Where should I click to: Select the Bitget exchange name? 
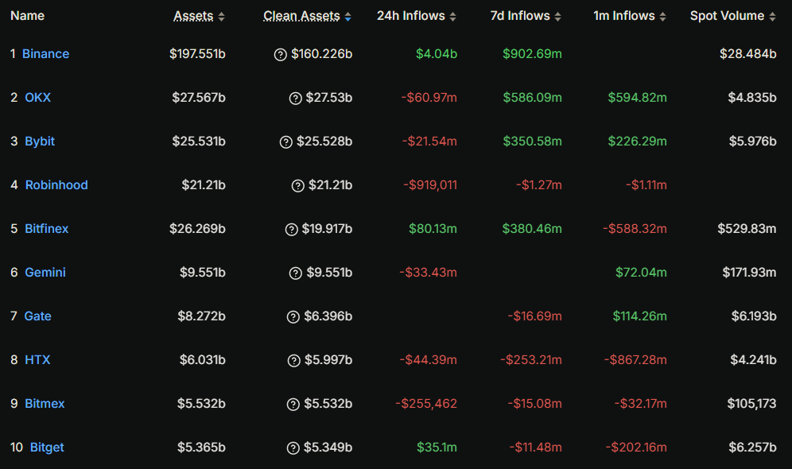47,448
